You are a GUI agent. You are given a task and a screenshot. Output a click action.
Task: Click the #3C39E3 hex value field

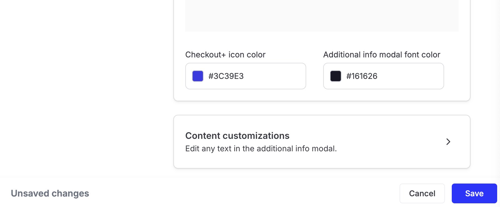226,76
